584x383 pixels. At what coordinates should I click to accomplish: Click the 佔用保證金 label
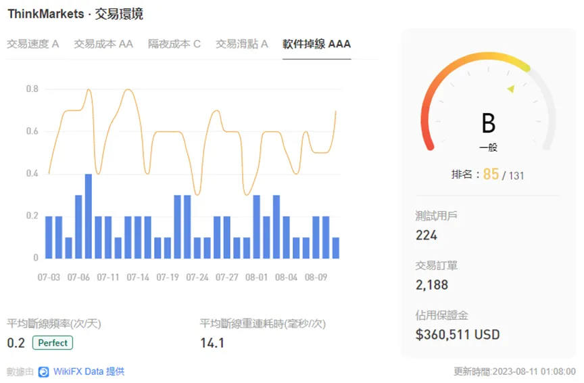pos(442,315)
